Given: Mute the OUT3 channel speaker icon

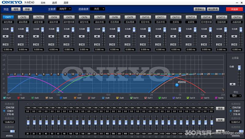Looking at the screenshot, I should tap(36, 36).
